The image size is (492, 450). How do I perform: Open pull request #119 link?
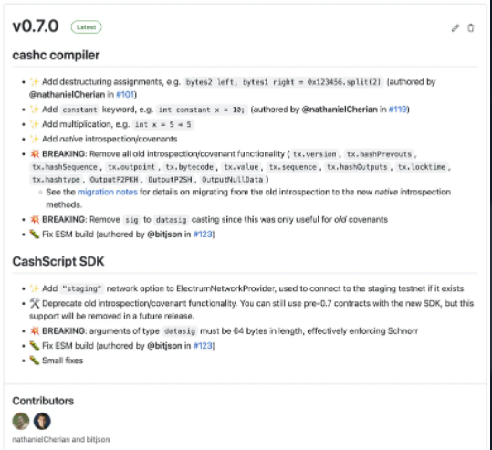click(x=398, y=110)
